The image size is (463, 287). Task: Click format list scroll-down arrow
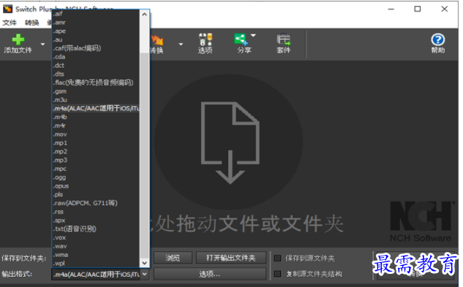[144, 262]
